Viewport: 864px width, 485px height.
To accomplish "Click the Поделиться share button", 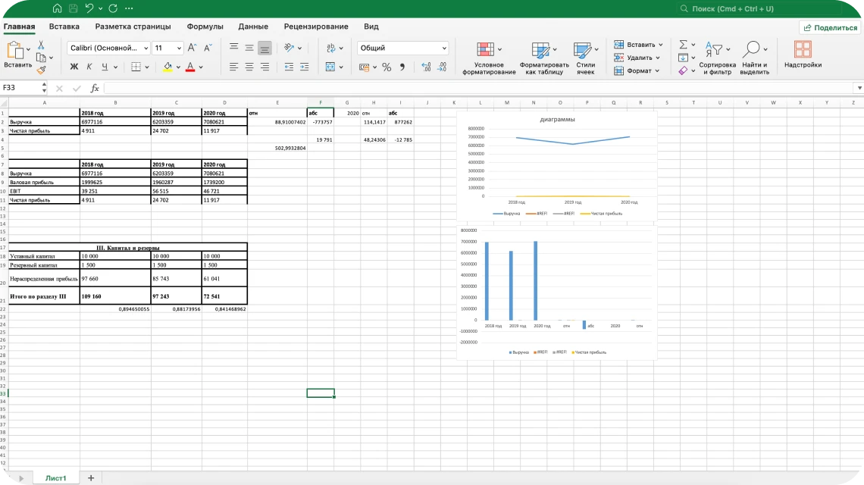I will [829, 27].
